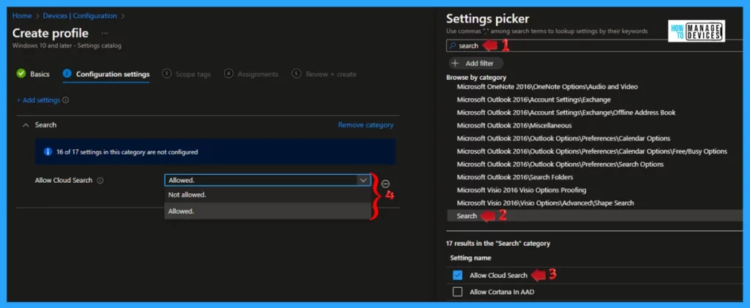Image resolution: width=750 pixels, height=308 pixels.
Task: Switch to the Scope tags step
Action: pos(187,74)
